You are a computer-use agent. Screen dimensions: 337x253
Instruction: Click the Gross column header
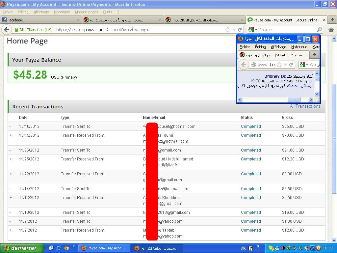point(287,118)
